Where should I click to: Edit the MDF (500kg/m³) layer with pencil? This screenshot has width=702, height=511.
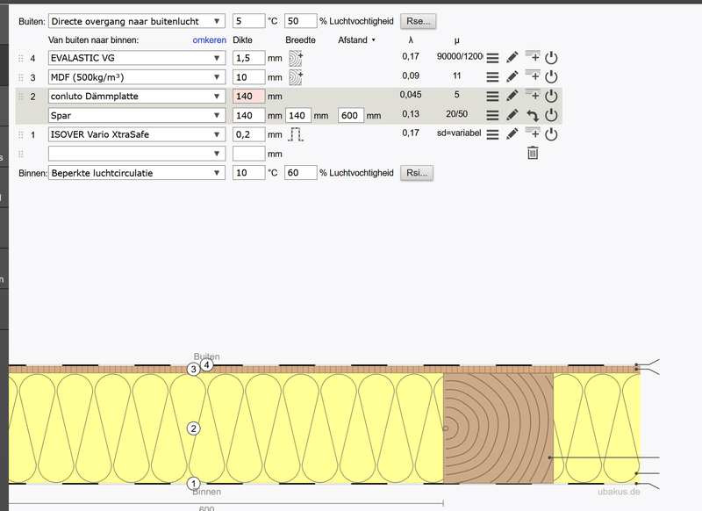pos(512,77)
